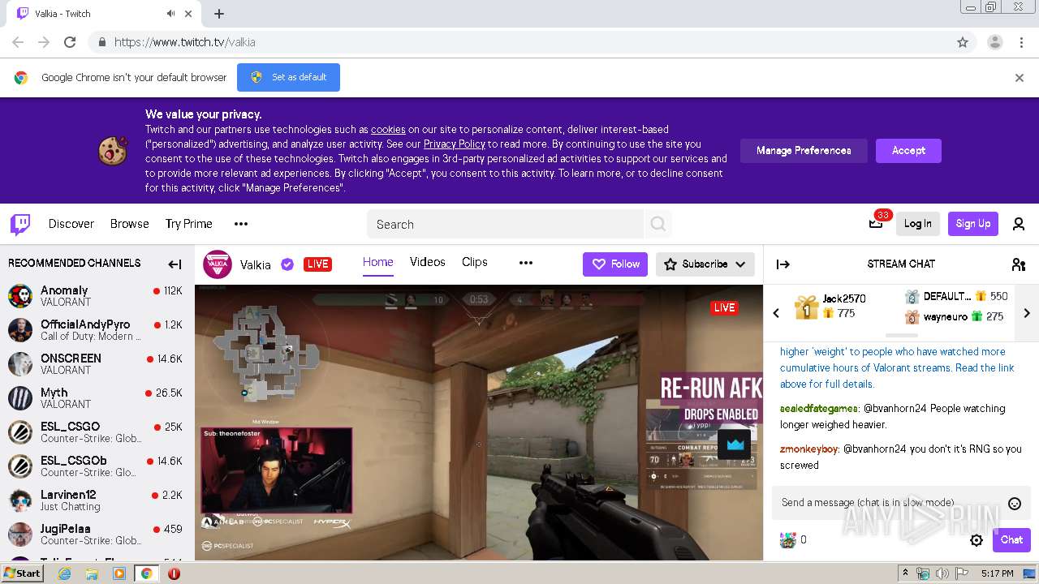Screen dimensions: 1039x584
Task: Open Anomaly channel avatar
Action: [20, 296]
